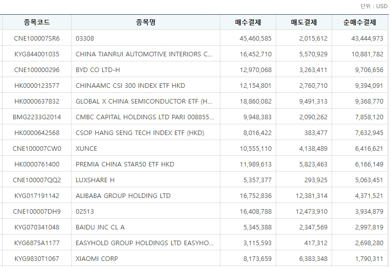Click sell settlement value 293,925
Image resolution: width=391 pixels, height=267 pixels.
(316, 180)
